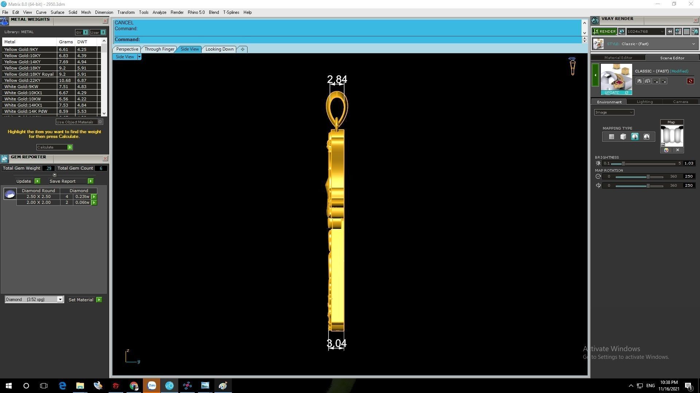Toggle Use Object Materials option
The width and height of the screenshot is (700, 393).
79,122
